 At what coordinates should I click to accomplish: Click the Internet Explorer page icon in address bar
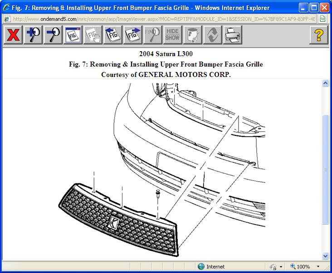click(7, 19)
